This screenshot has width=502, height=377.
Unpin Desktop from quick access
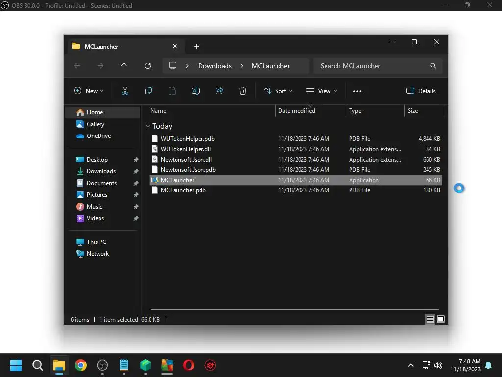click(136, 160)
